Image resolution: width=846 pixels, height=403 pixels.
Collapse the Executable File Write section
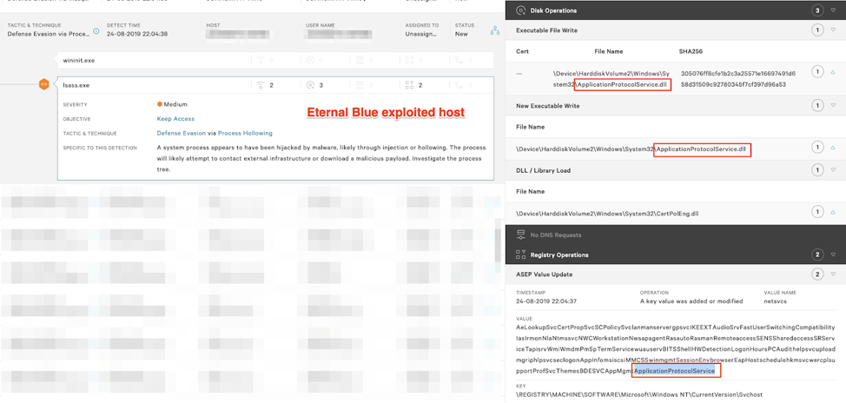tap(834, 30)
